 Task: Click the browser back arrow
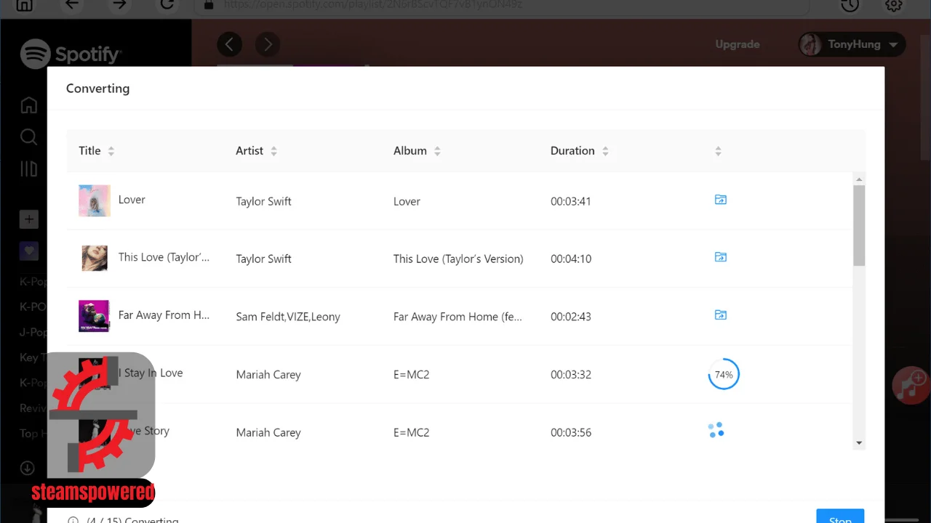point(71,4)
